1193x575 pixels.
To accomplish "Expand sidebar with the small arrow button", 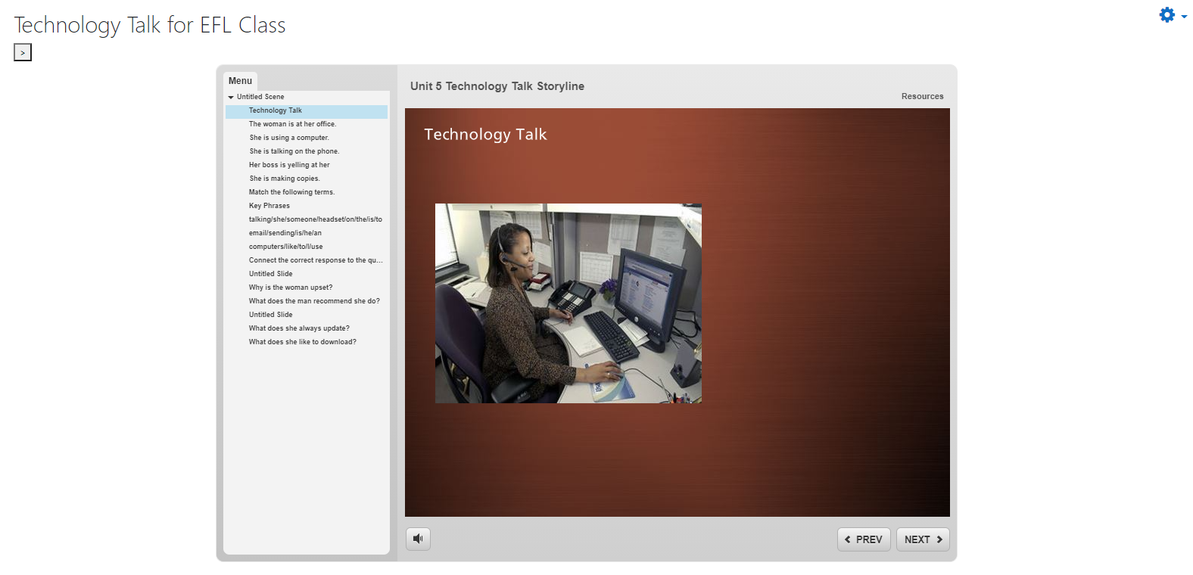I will pos(23,52).
